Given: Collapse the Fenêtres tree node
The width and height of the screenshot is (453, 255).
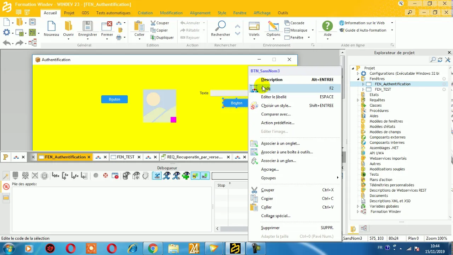Looking at the screenshot, I should [358, 79].
